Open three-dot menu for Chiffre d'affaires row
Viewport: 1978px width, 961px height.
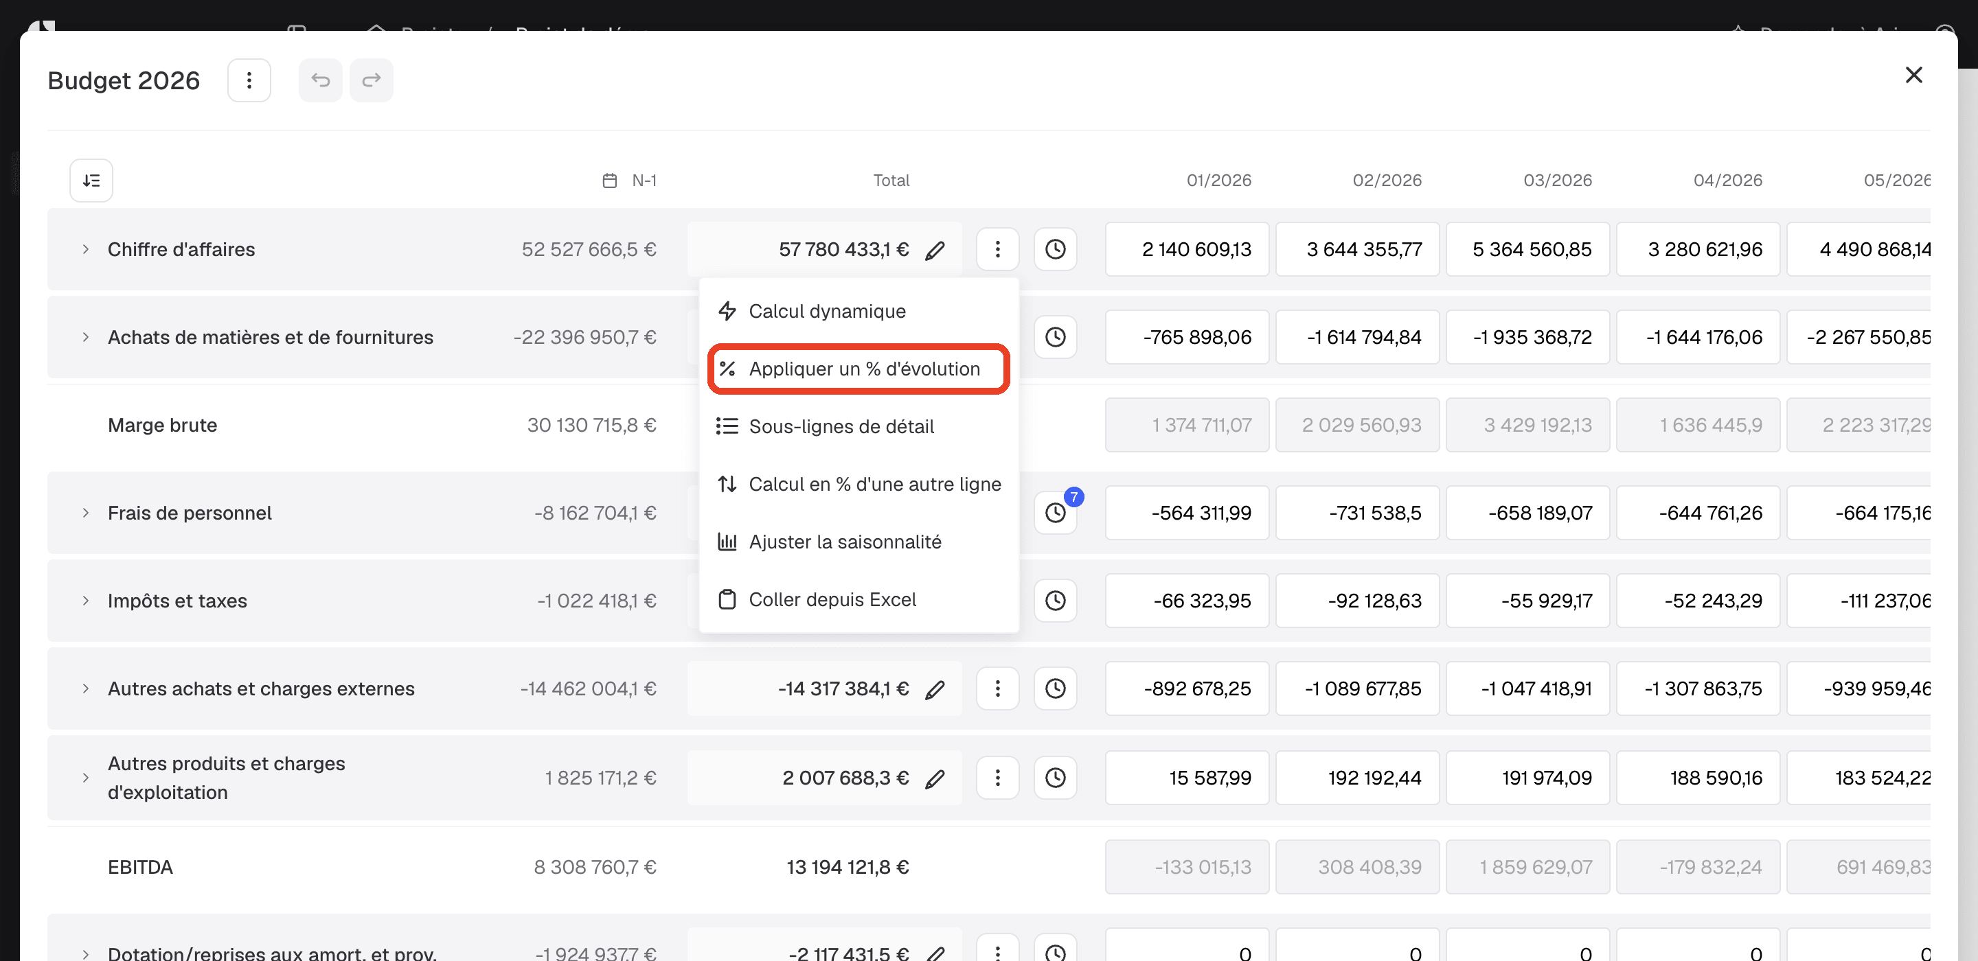click(x=997, y=249)
